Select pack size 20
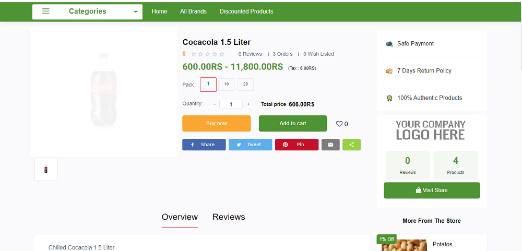The height and width of the screenshot is (251, 522). pyautogui.click(x=246, y=85)
